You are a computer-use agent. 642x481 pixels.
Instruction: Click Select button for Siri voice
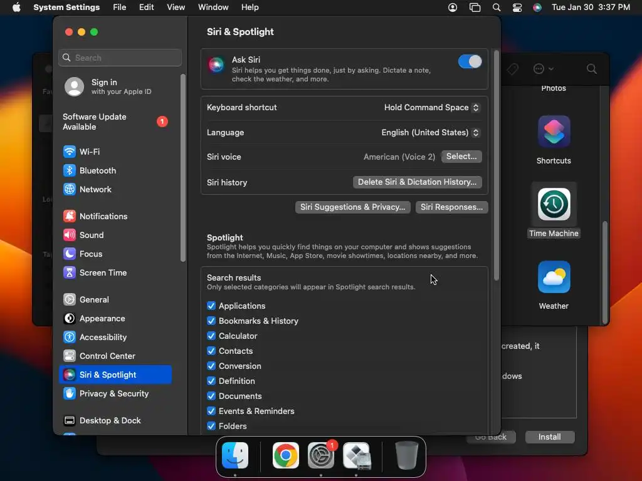tap(461, 157)
